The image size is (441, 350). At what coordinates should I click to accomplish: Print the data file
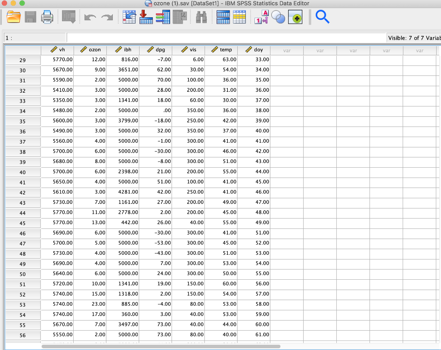pos(47,17)
